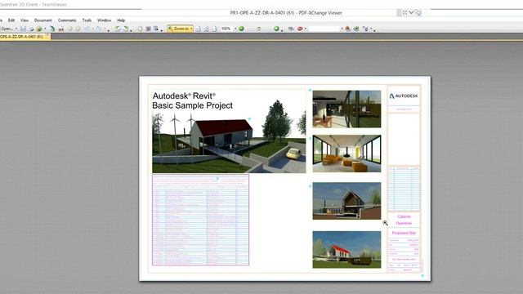
Task: Click the kitchen interior render image
Action: [346, 109]
